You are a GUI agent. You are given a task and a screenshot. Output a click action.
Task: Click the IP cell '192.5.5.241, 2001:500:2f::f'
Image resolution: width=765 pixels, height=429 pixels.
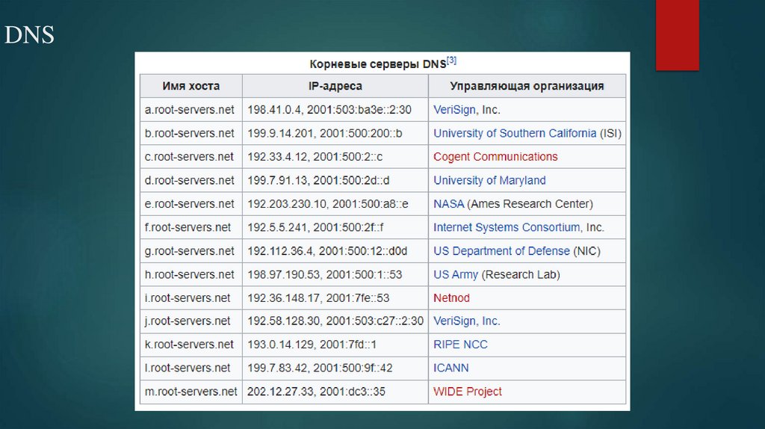pos(335,227)
